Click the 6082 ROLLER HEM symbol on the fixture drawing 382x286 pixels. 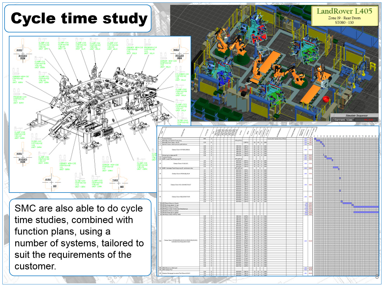23,54
